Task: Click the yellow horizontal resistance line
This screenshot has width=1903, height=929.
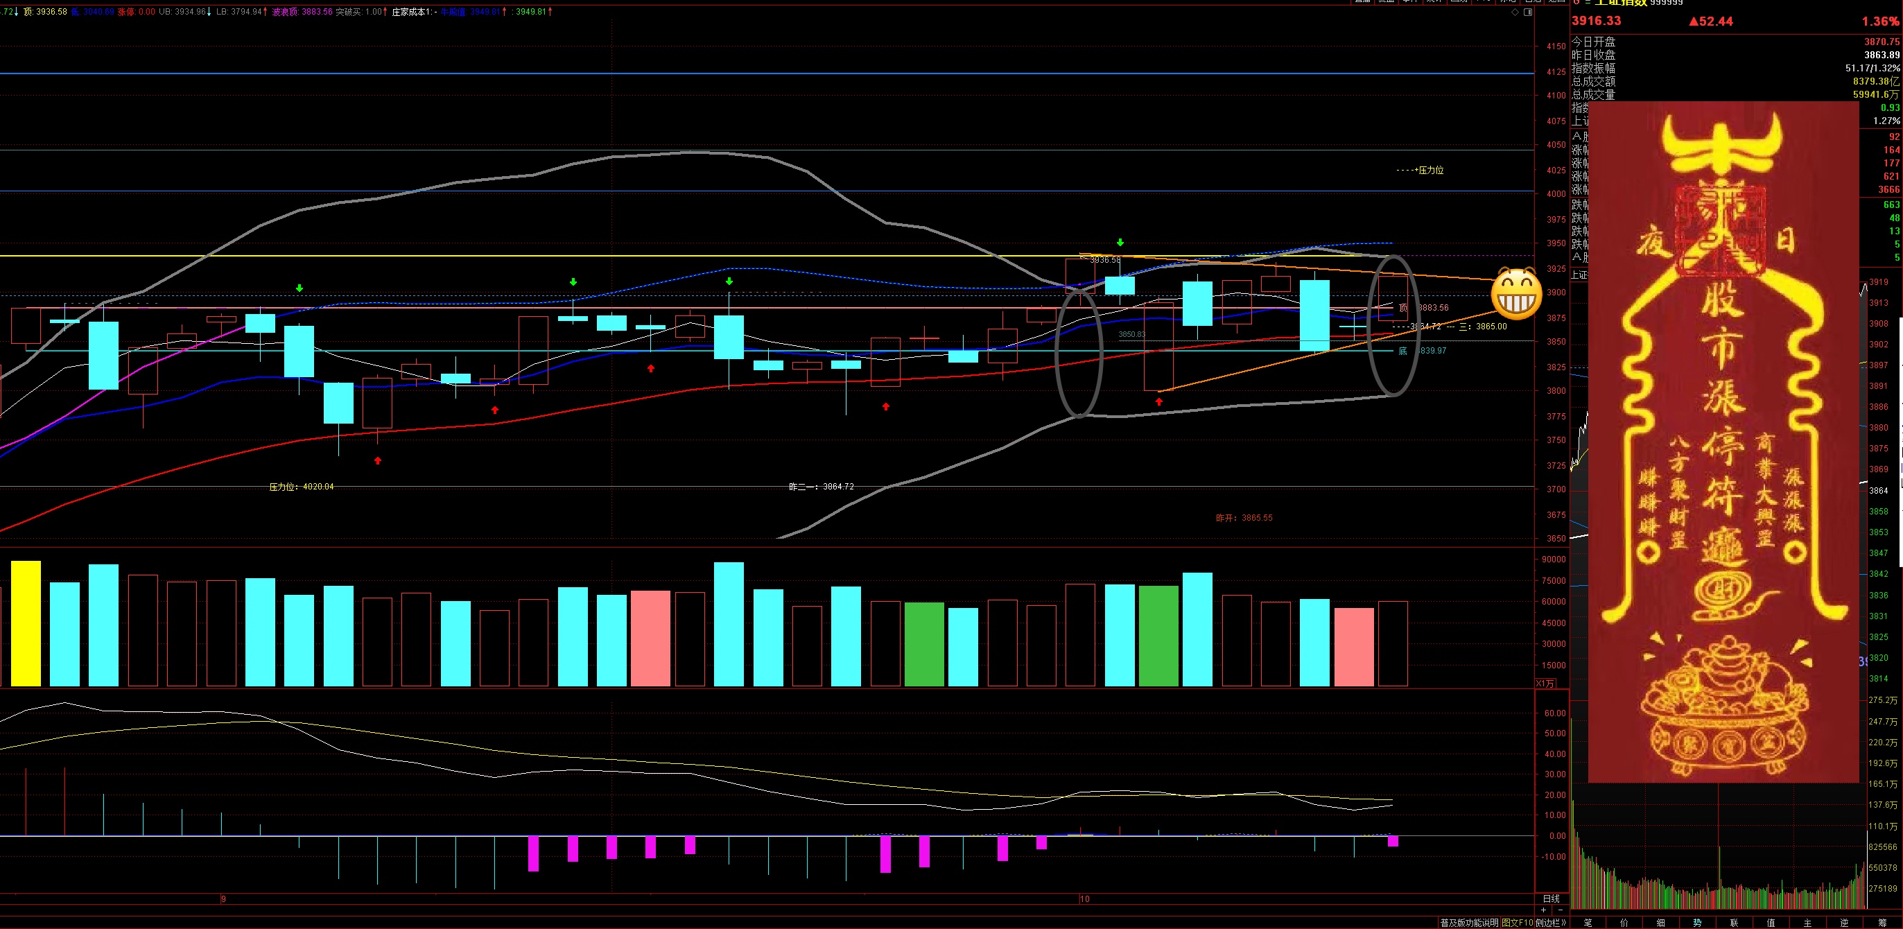Action: coord(517,257)
